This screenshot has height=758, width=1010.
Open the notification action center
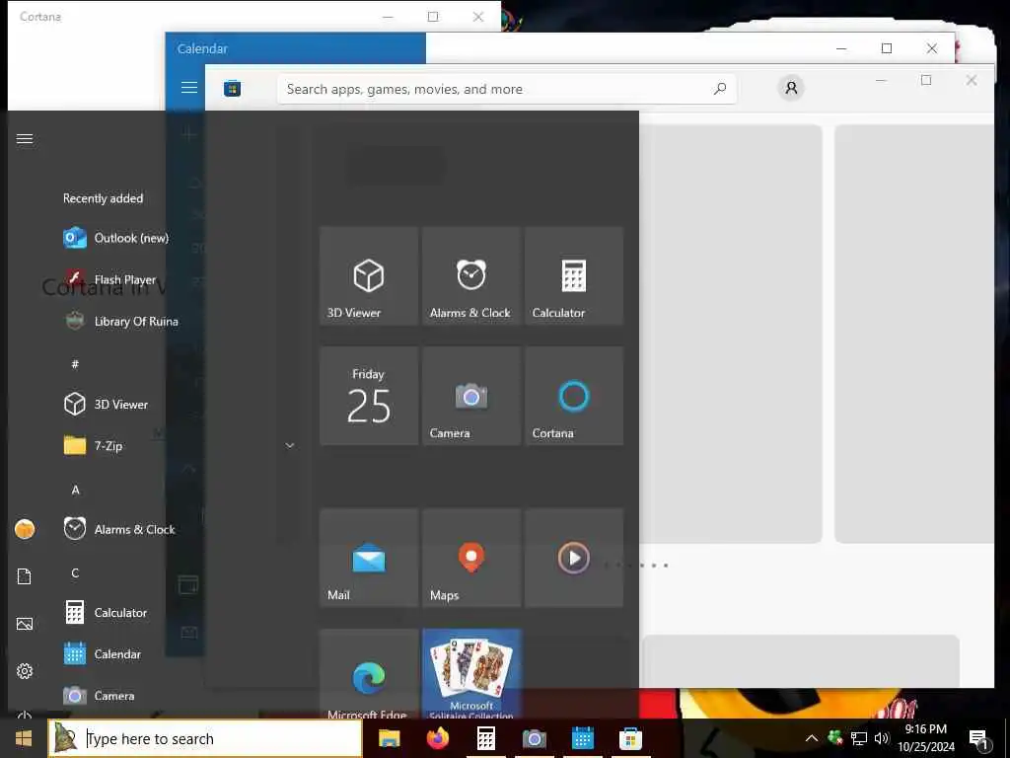pos(978,740)
